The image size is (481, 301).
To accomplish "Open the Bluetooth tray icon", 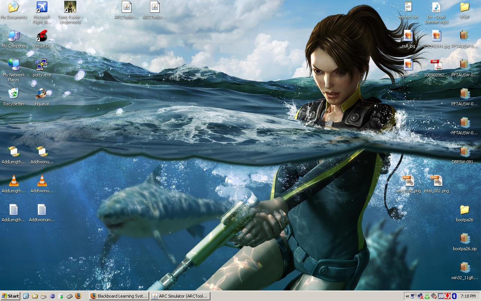I will pos(454,296).
